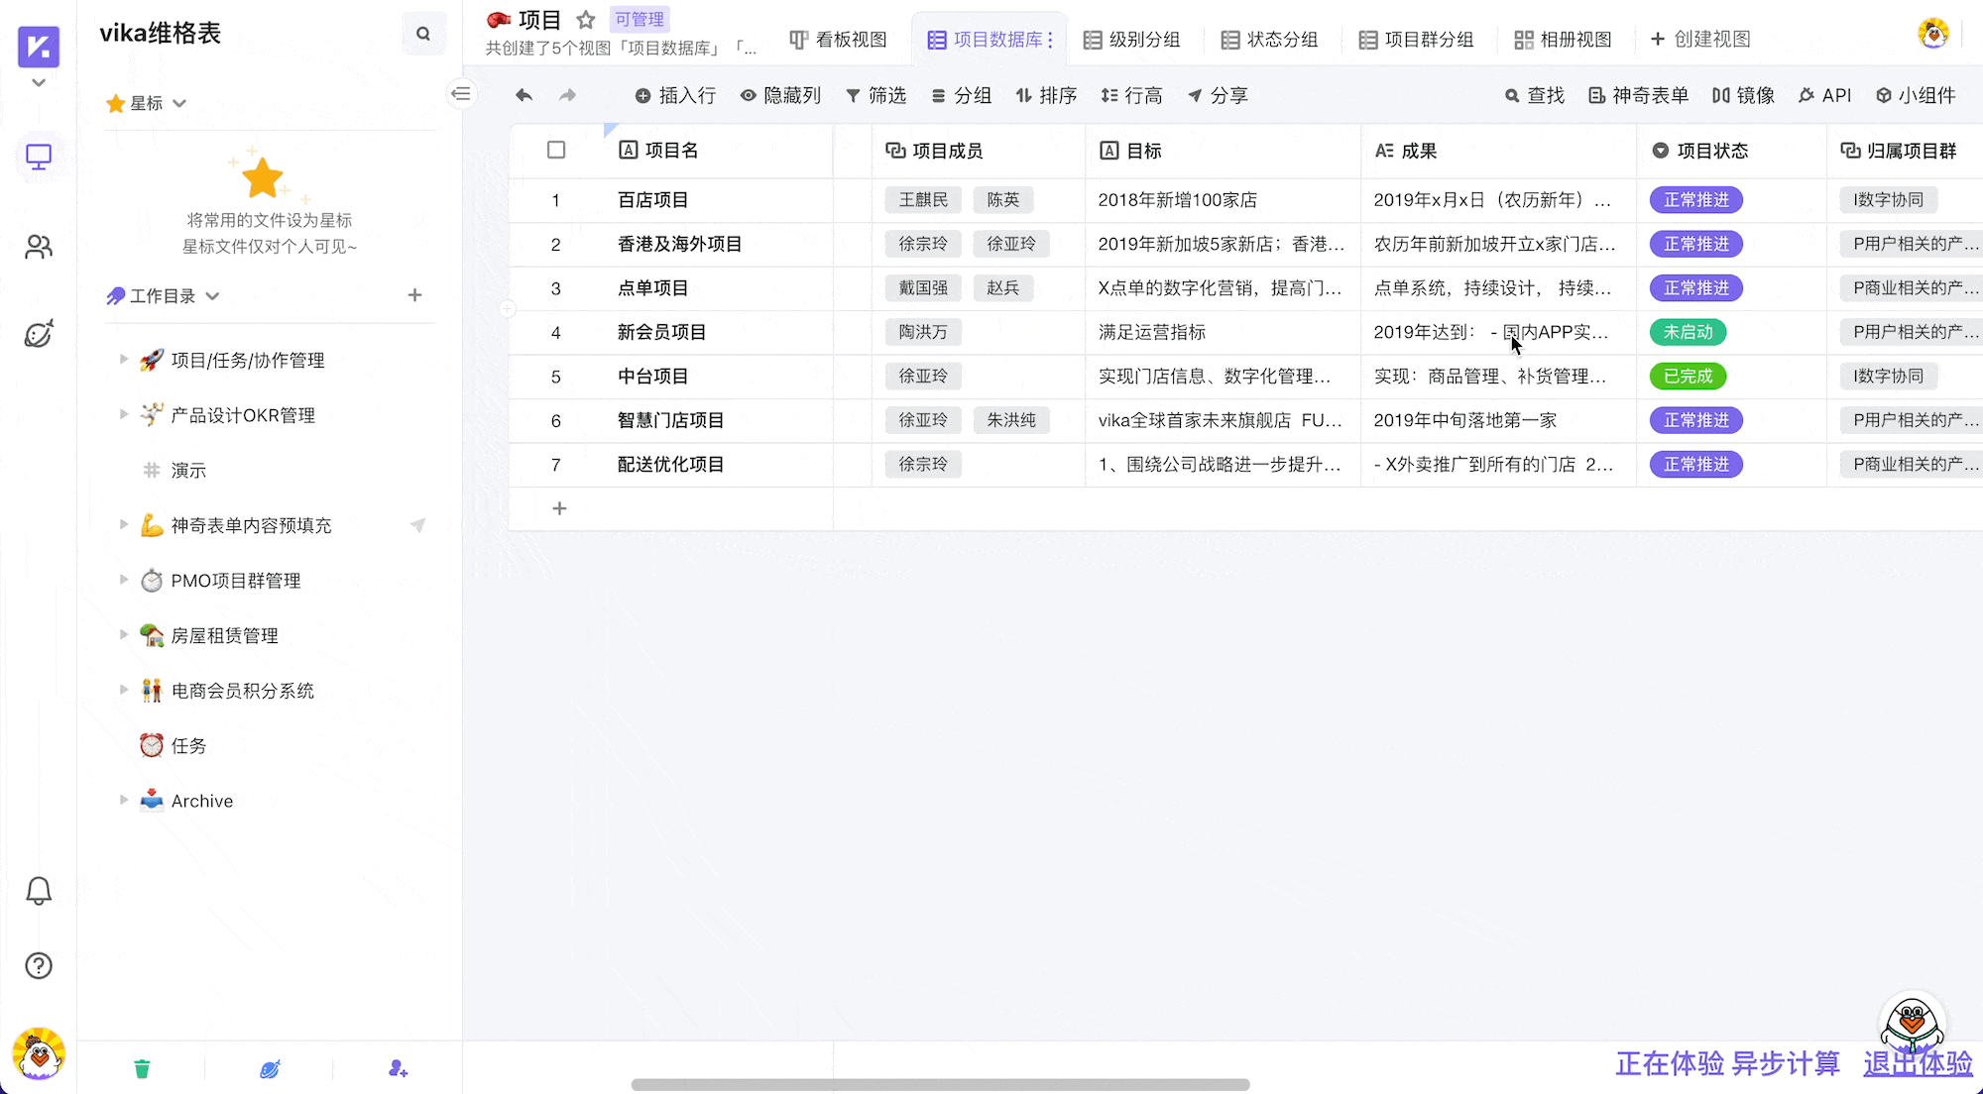Open the 查找 search tool in toolbar
The image size is (1983, 1094).
(1534, 95)
